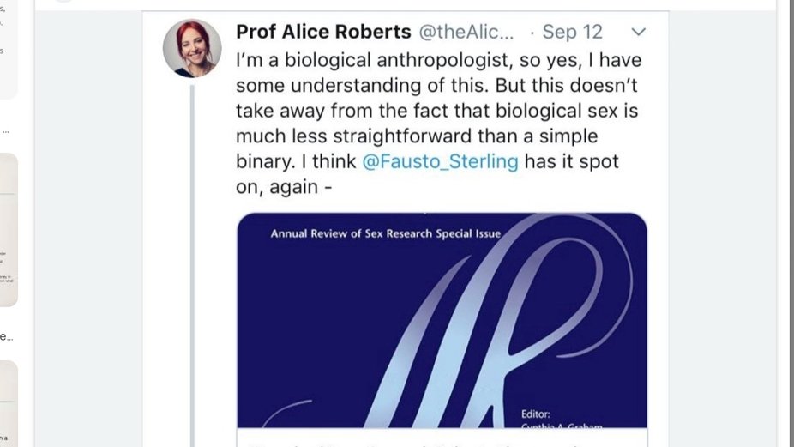Open the middle beige card in left column
The height and width of the screenshot is (447, 794).
[9, 229]
